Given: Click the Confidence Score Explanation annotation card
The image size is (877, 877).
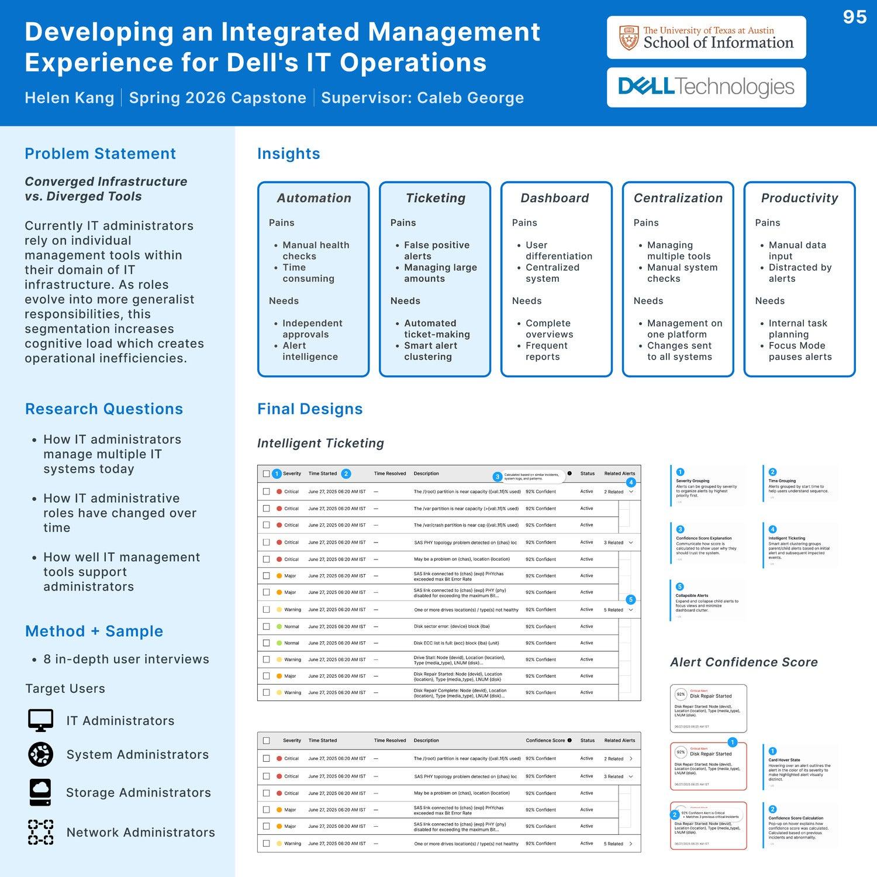Looking at the screenshot, I should click(708, 543).
